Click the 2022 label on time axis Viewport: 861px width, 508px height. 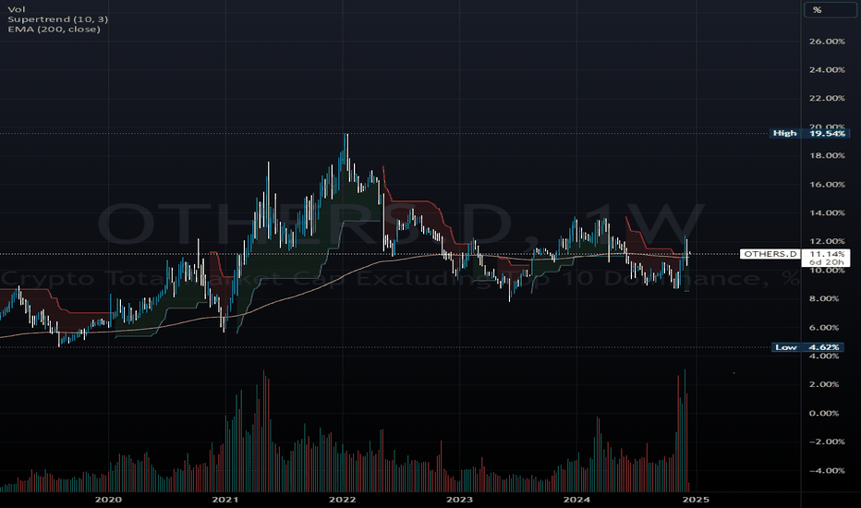pyautogui.click(x=342, y=500)
